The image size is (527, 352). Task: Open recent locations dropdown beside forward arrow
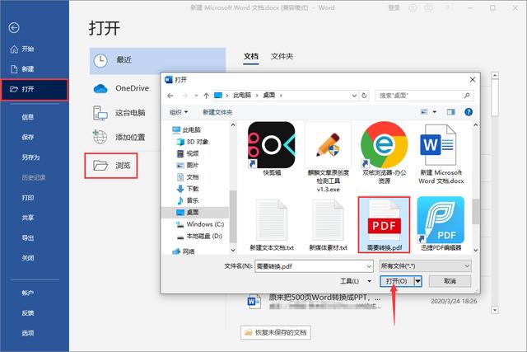196,96
